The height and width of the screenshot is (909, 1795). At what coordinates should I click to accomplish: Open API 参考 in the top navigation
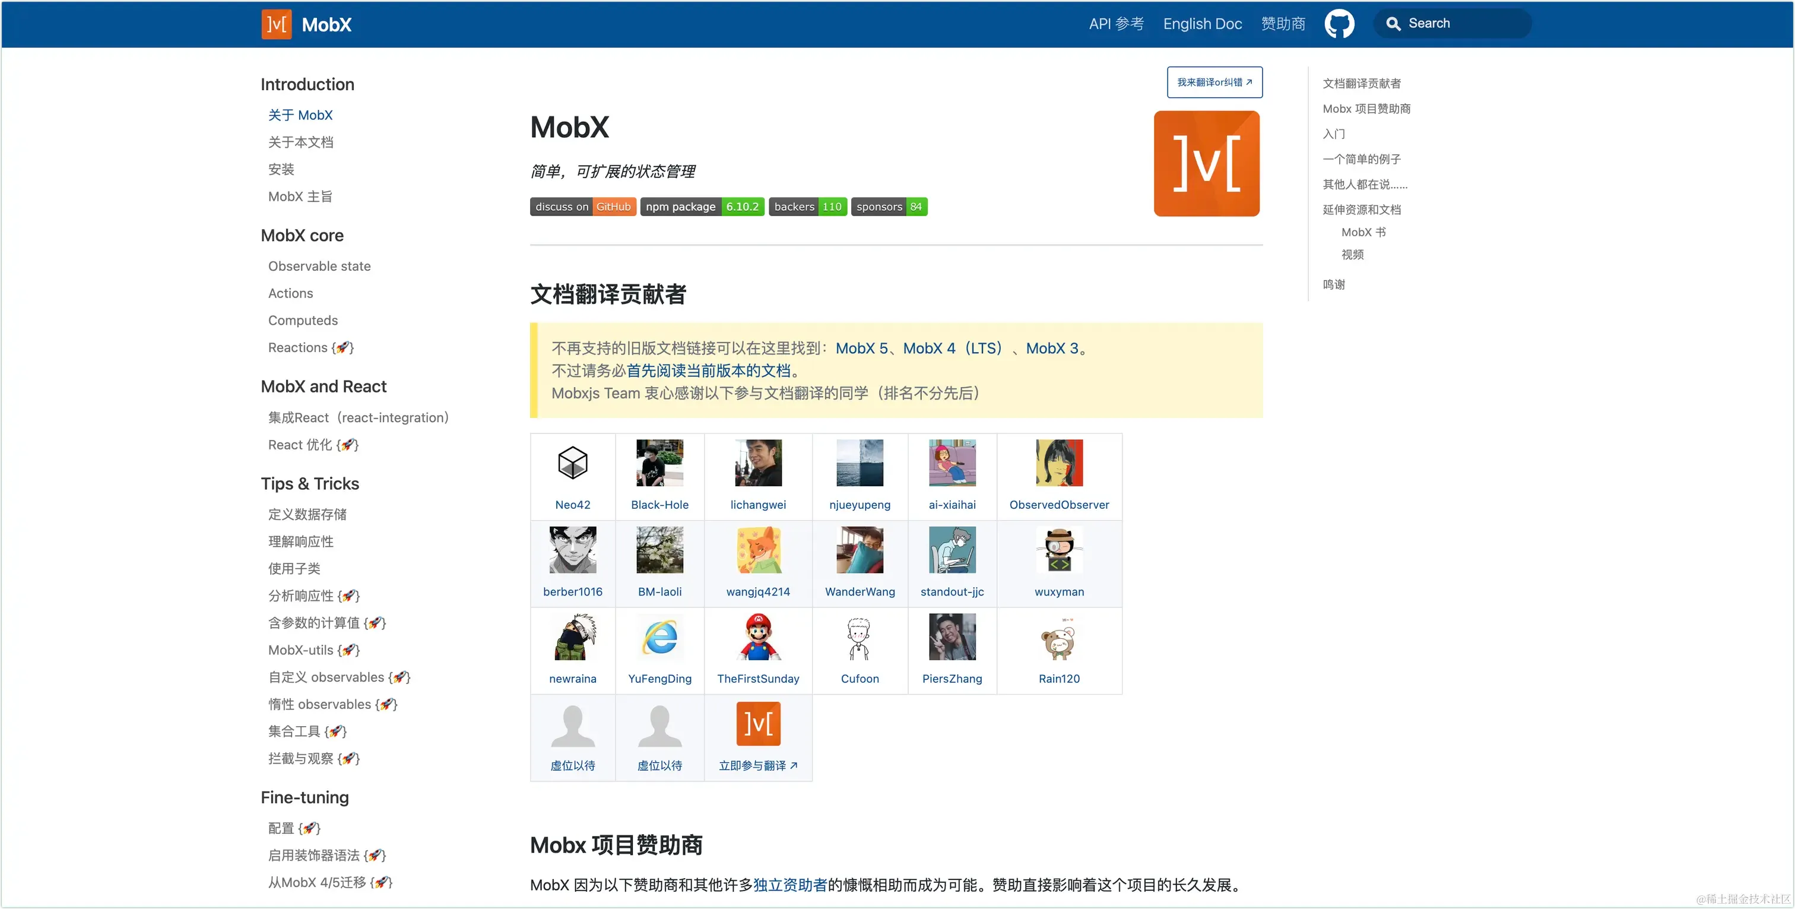coord(1117,24)
